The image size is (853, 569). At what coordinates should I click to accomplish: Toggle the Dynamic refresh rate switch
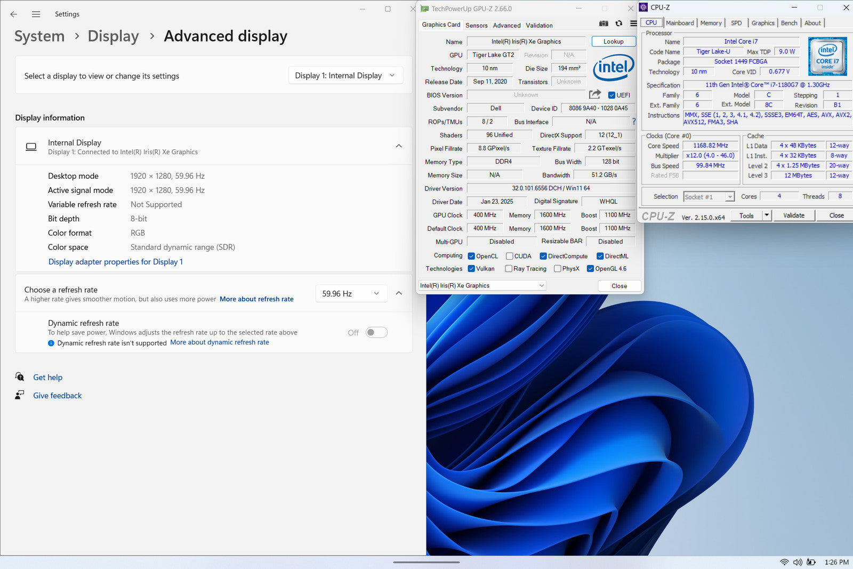[x=376, y=333]
